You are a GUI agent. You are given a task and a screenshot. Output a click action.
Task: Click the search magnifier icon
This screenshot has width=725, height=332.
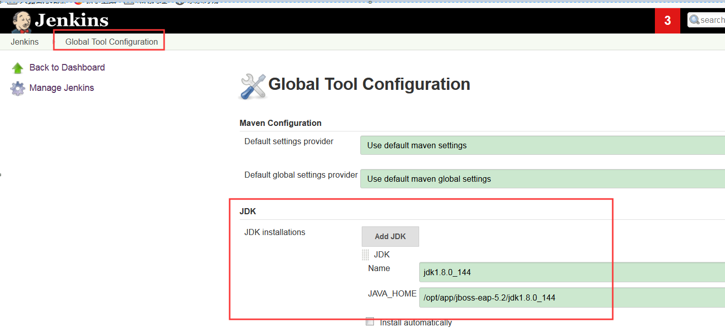(694, 20)
